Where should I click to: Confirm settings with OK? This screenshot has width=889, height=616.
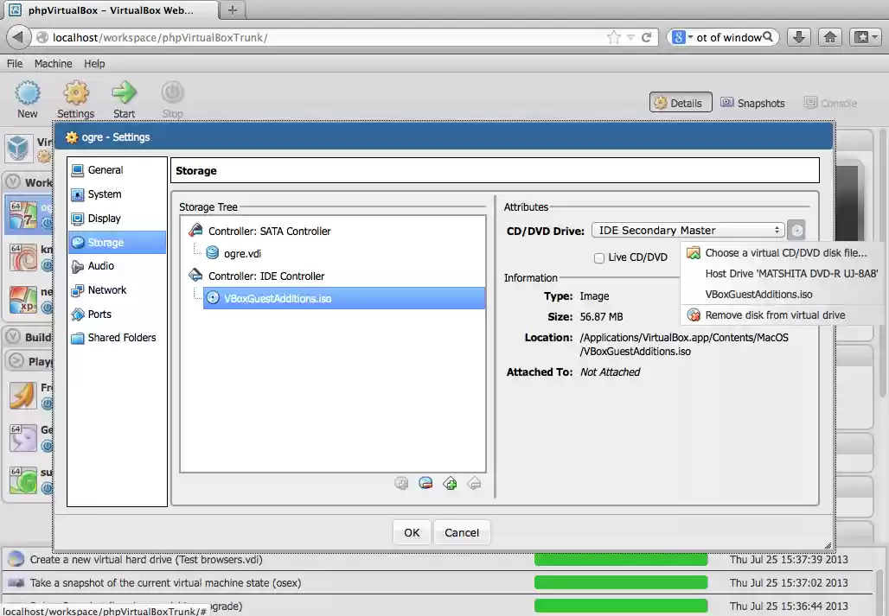(411, 532)
